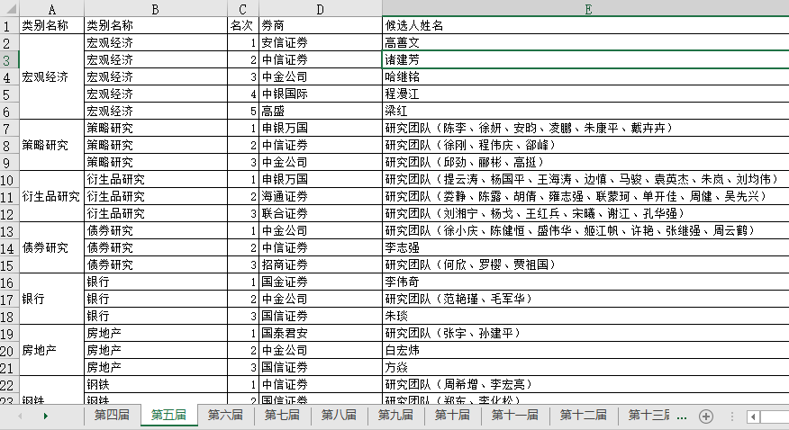The height and width of the screenshot is (430, 789).
Task: Select column B header
Action: point(156,8)
